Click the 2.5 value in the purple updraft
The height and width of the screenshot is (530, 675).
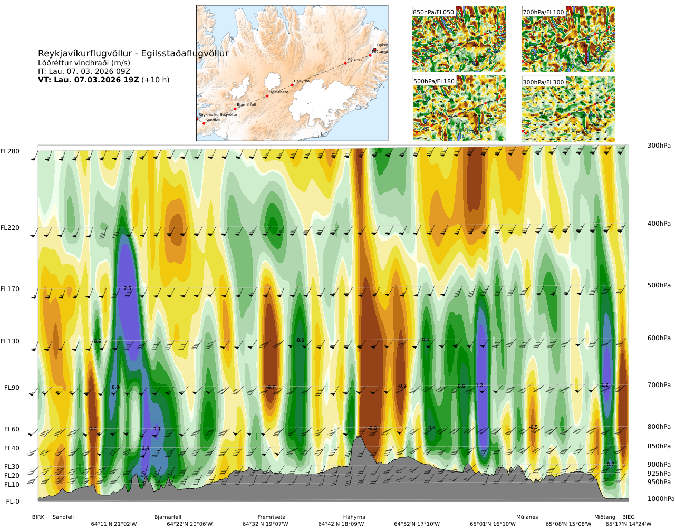(x=128, y=288)
